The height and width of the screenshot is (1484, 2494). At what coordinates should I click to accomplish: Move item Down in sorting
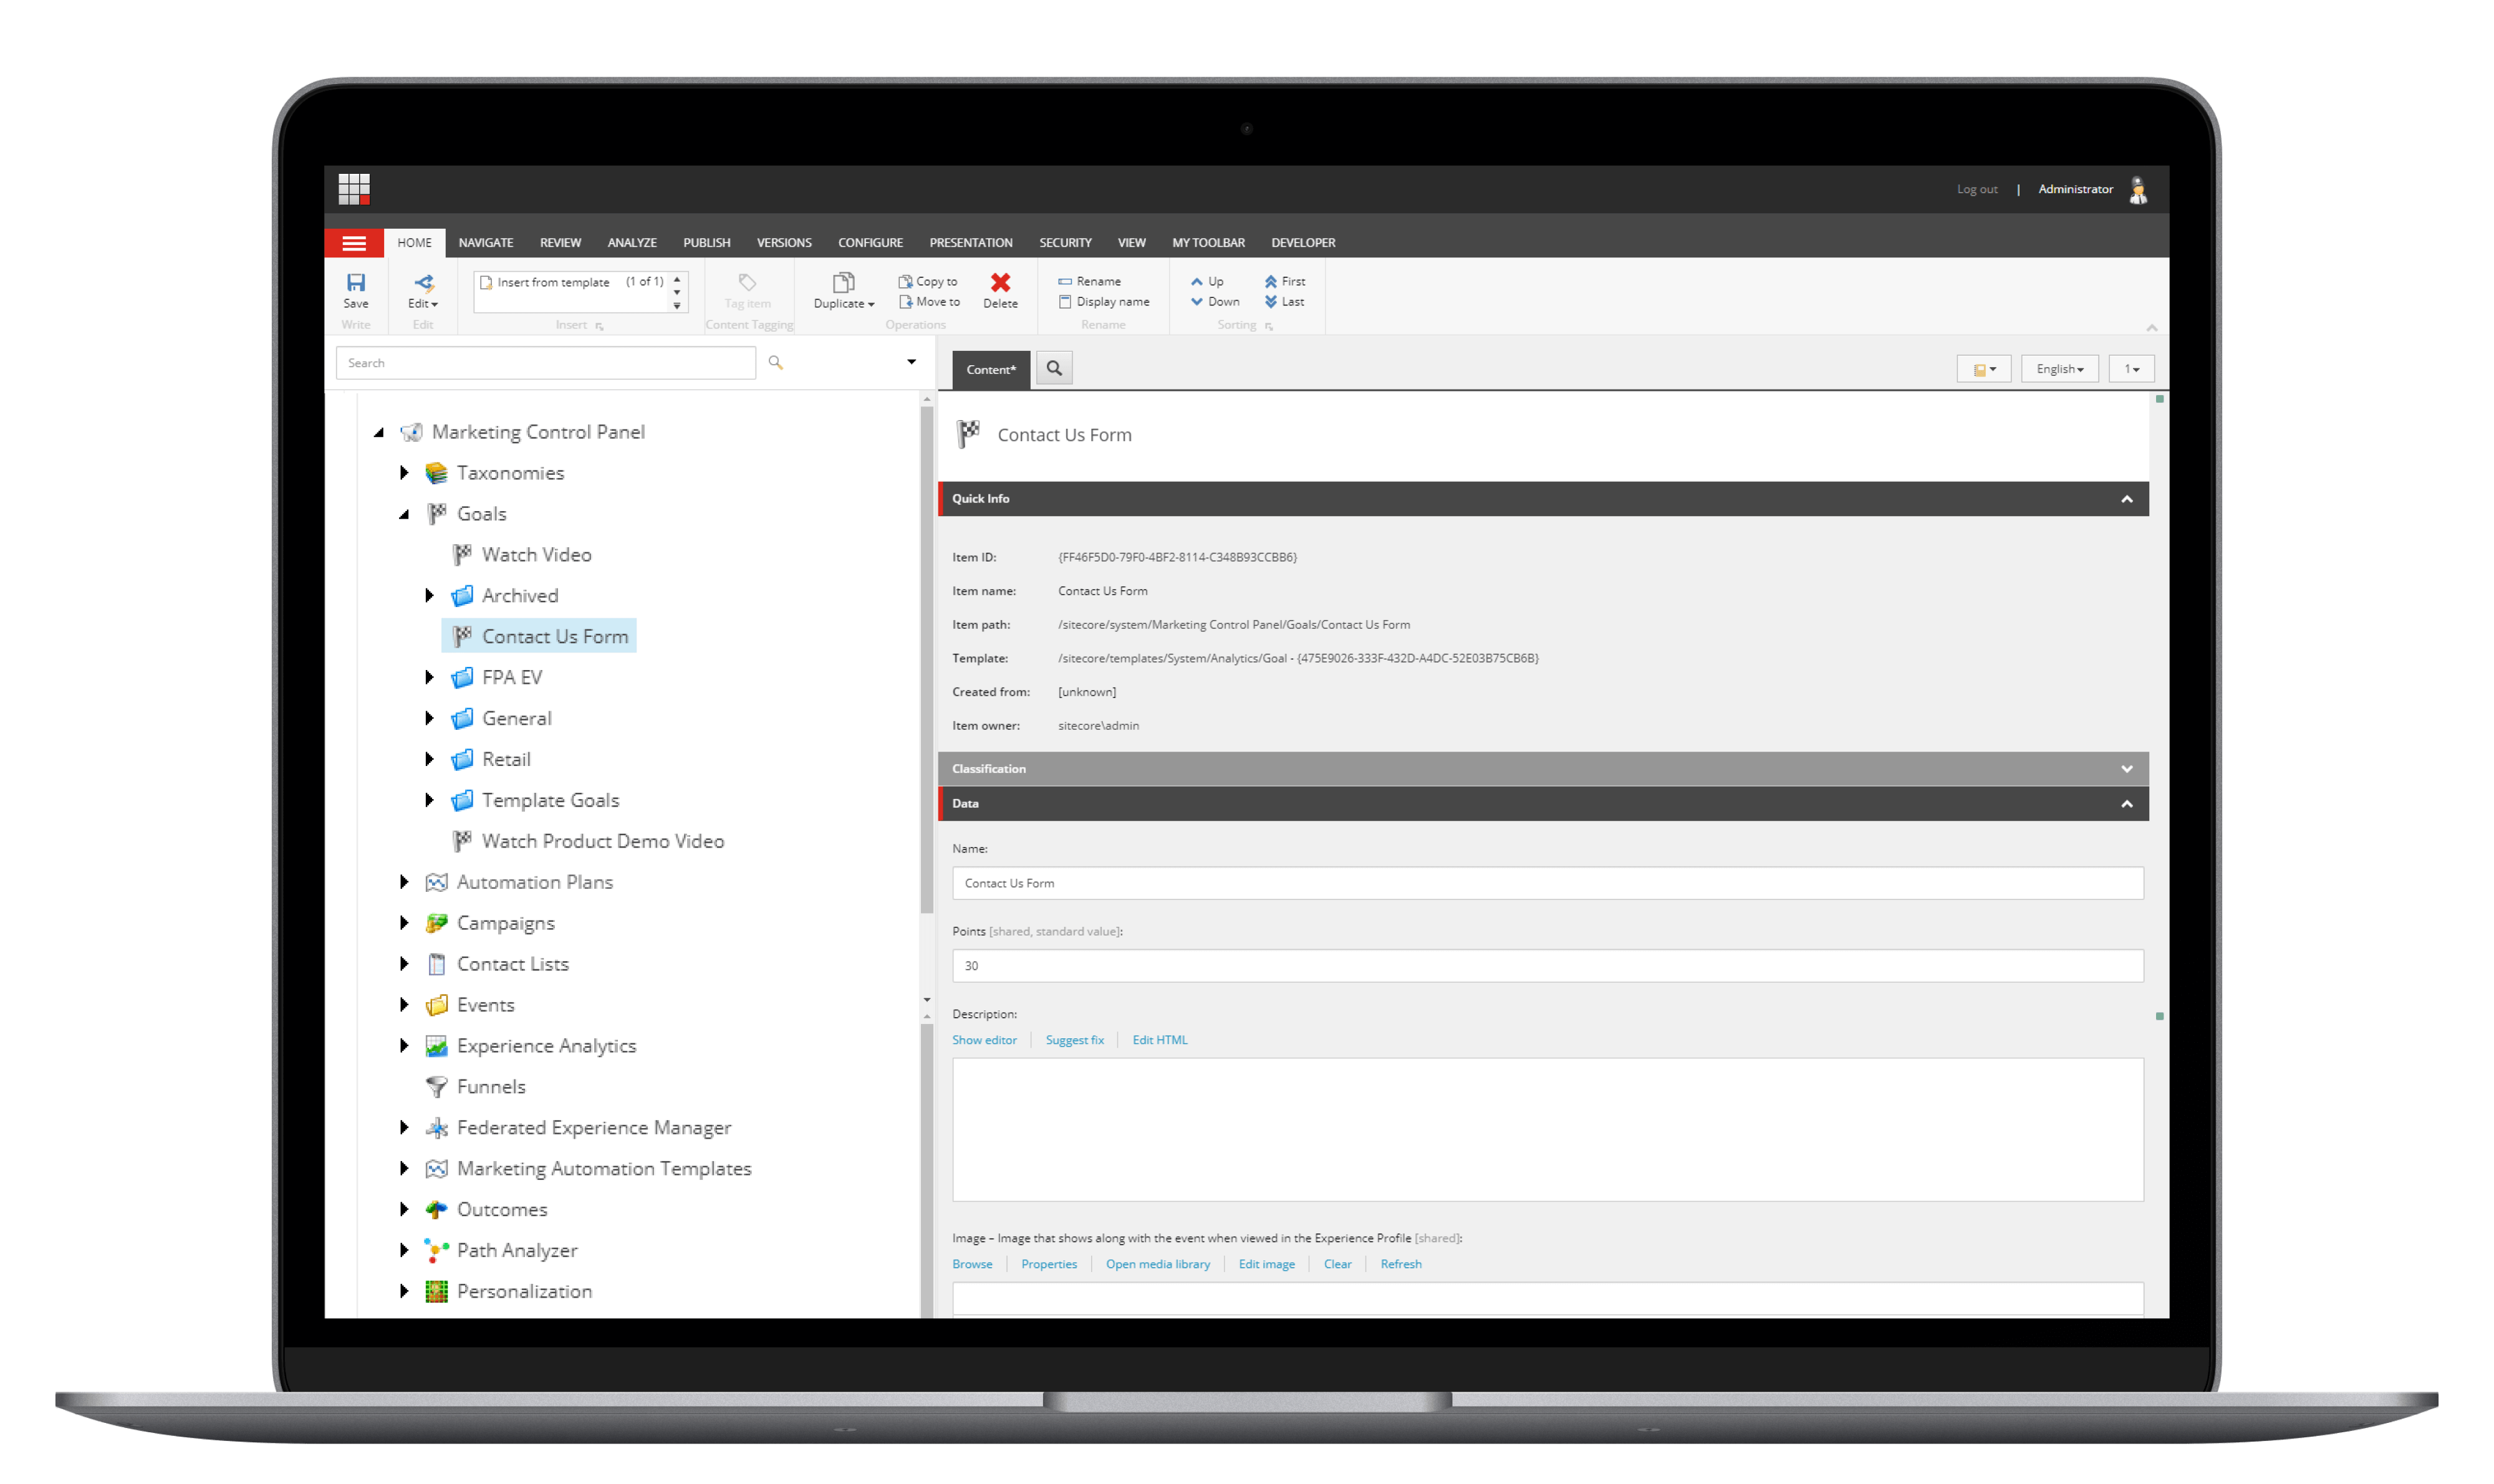1215,302
